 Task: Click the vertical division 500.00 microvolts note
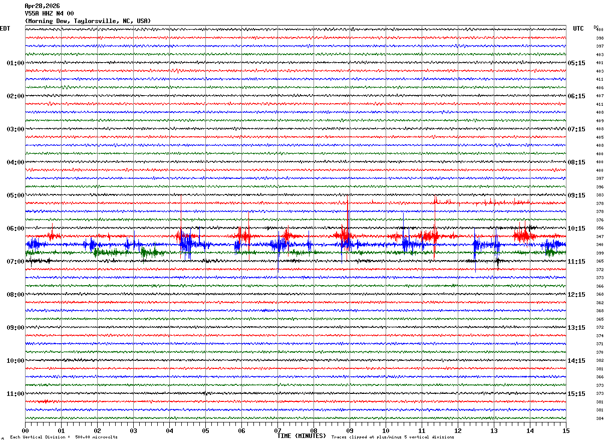coord(64,437)
